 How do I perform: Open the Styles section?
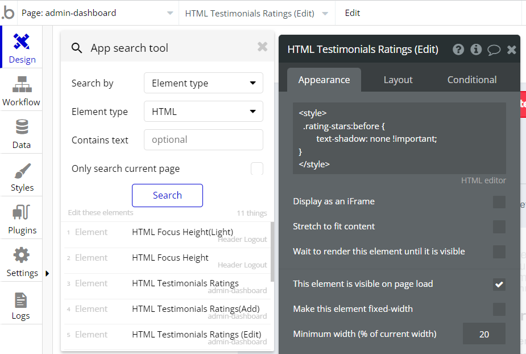[22, 176]
